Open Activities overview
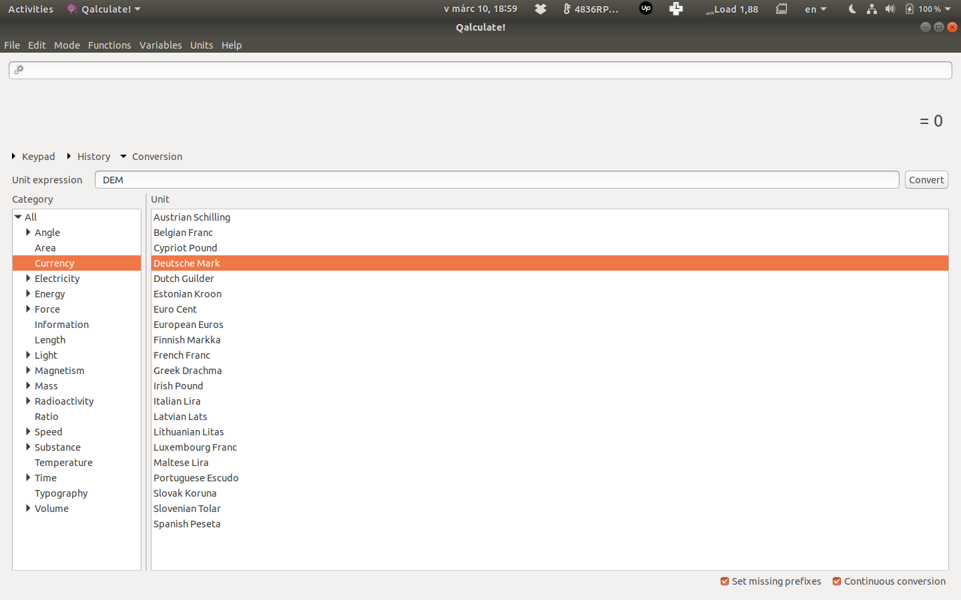The image size is (961, 600). point(31,9)
